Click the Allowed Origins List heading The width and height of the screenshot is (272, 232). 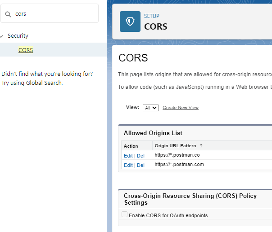pos(153,133)
